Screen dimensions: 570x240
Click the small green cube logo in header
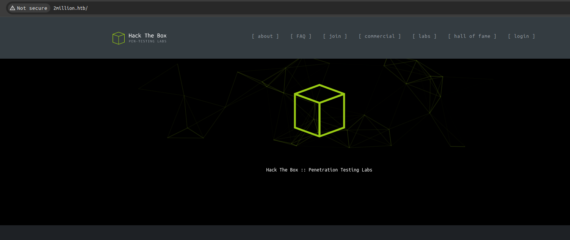pos(119,38)
